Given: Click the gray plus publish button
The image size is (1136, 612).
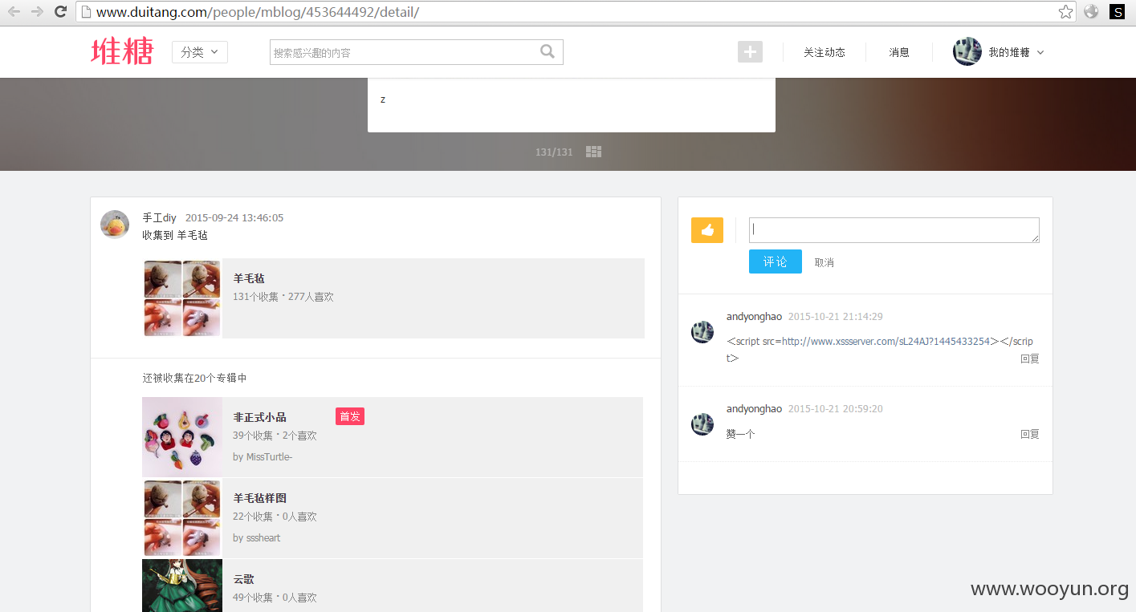Looking at the screenshot, I should coord(750,52).
